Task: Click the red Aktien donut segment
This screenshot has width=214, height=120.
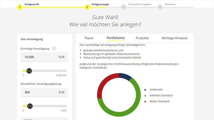Action: click(104, 83)
